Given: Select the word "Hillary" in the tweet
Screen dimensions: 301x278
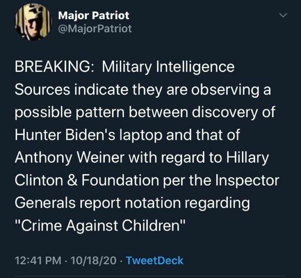Looking at the screenshot, I should 248,158.
